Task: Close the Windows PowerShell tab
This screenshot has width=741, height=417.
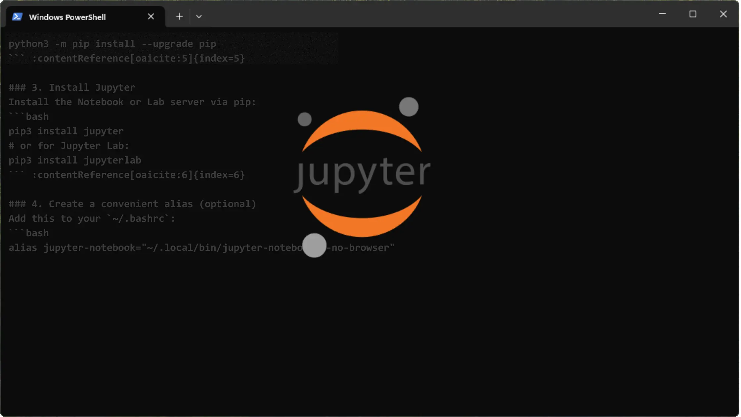Action: click(x=151, y=17)
